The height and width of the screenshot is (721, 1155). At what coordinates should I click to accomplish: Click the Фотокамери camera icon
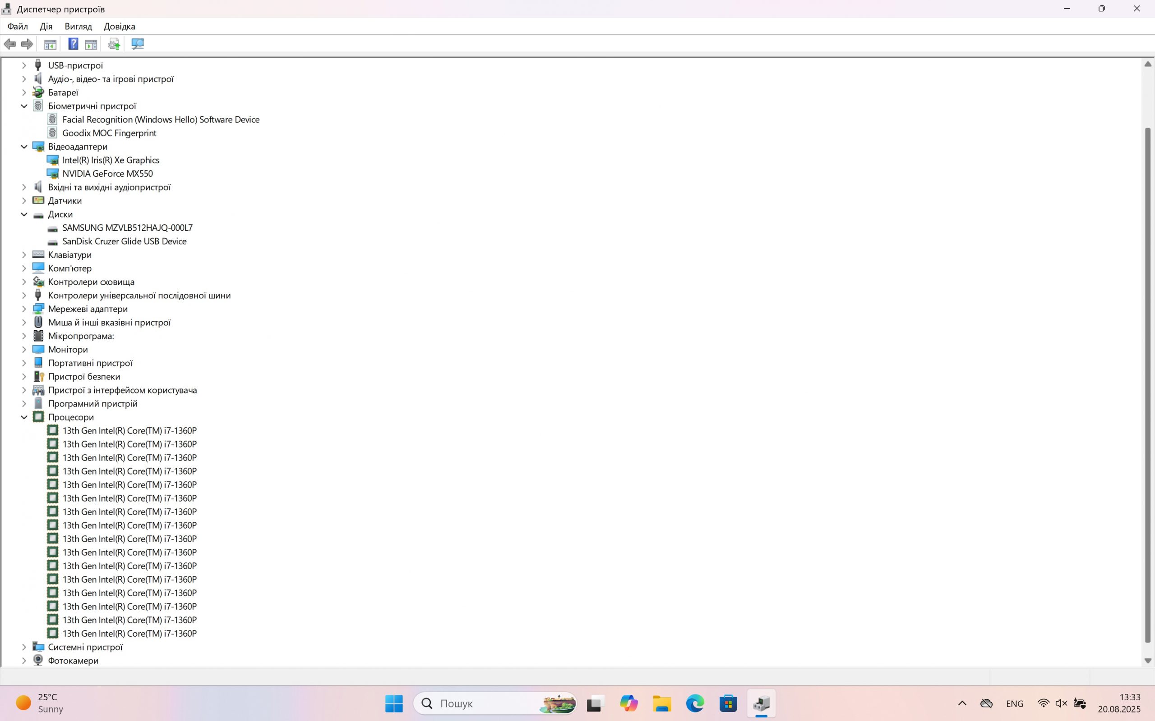[38, 661]
